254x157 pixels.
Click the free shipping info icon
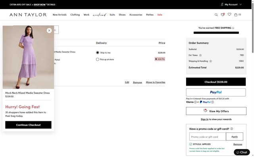pos(233,28)
